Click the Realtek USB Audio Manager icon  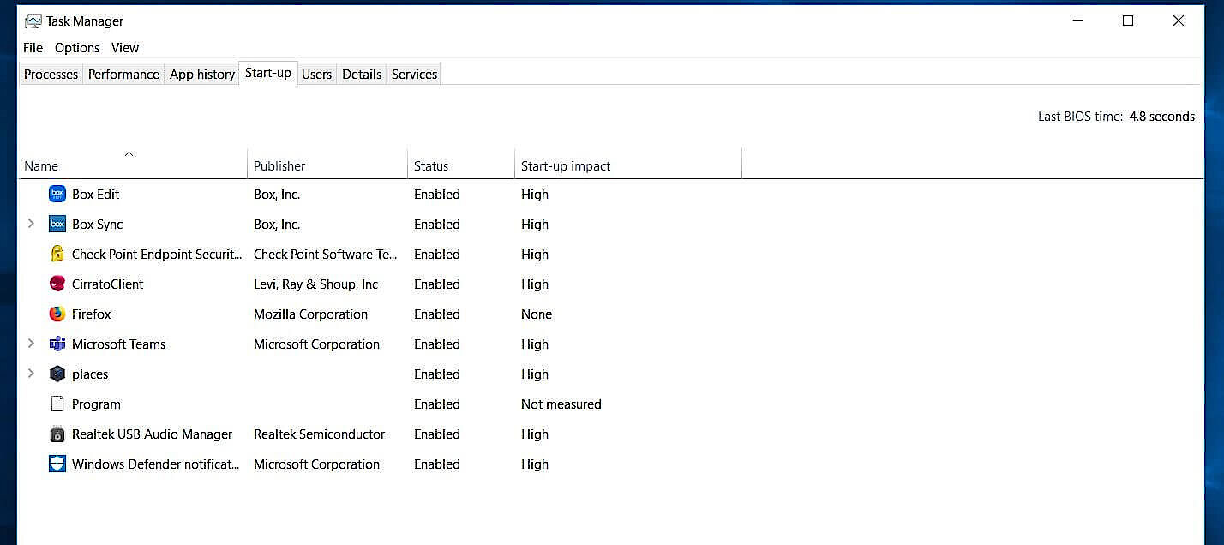(x=57, y=434)
